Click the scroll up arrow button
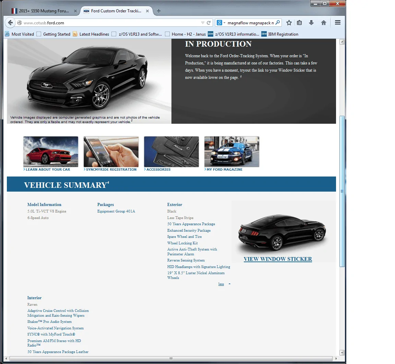This screenshot has height=364, width=395. tap(342, 42)
